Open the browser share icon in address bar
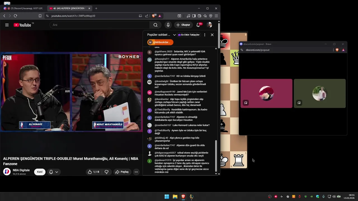358x201 pixels. coord(147,16)
